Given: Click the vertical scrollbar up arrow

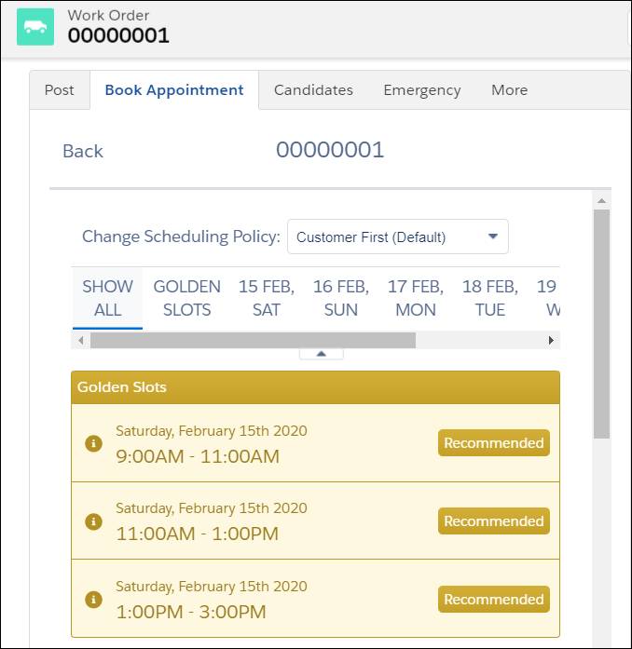Looking at the screenshot, I should click(x=602, y=201).
